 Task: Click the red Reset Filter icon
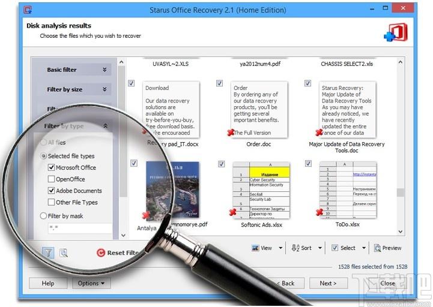pyautogui.click(x=101, y=252)
